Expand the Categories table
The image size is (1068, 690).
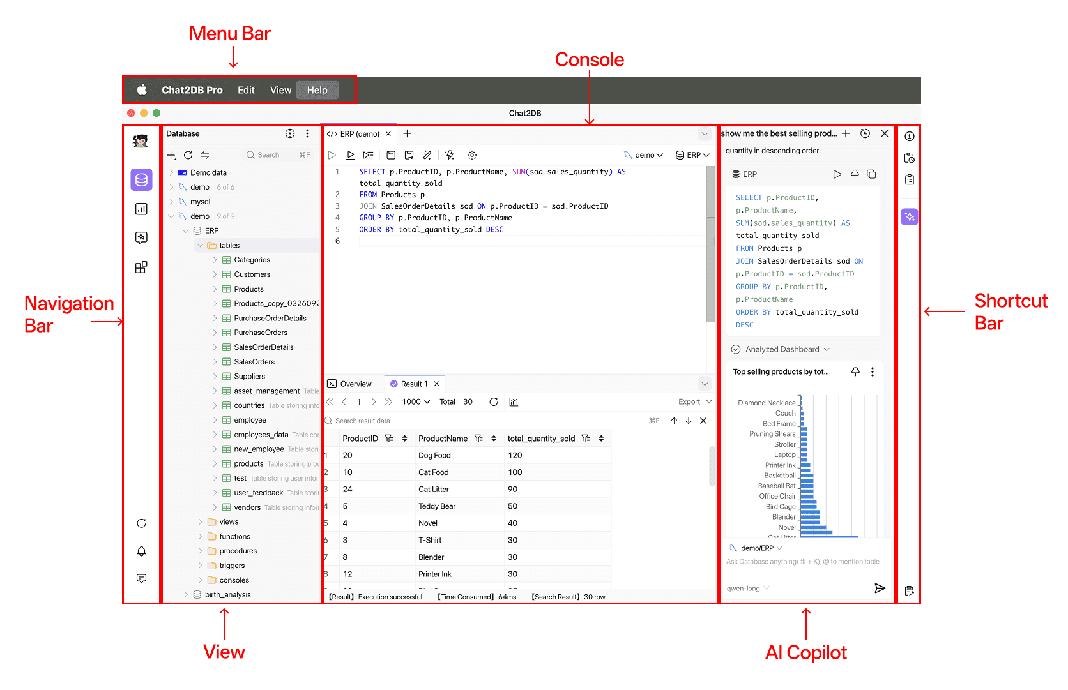click(215, 260)
